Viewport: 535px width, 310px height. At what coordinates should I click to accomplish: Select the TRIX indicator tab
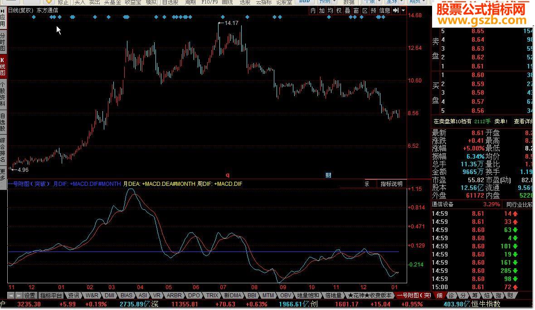212,295
